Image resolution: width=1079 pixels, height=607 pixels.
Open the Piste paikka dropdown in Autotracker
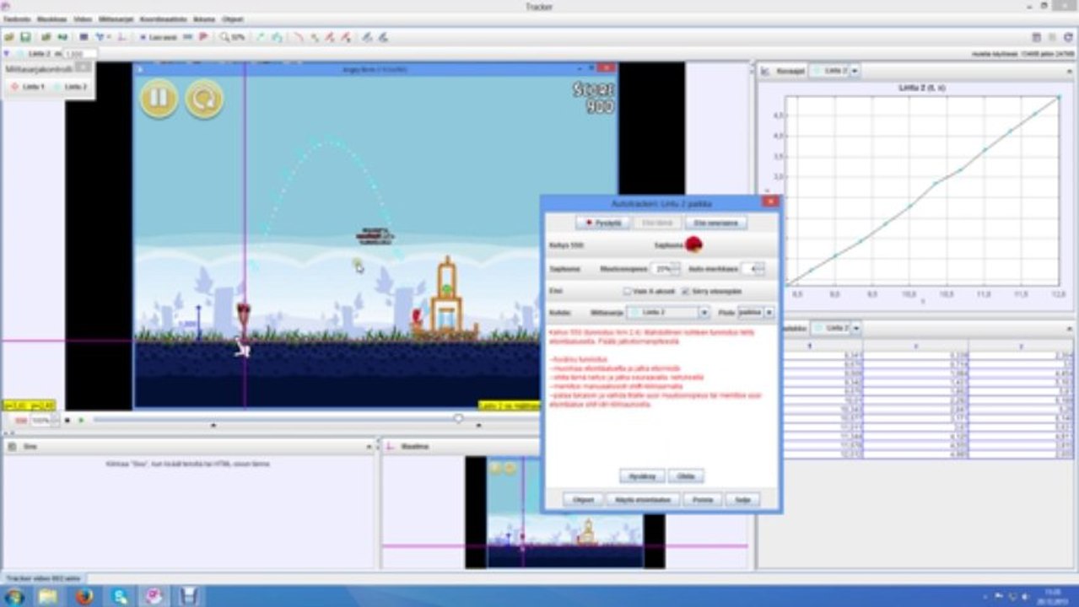[756, 312]
